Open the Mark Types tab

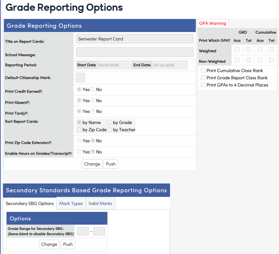pyautogui.click(x=71, y=203)
